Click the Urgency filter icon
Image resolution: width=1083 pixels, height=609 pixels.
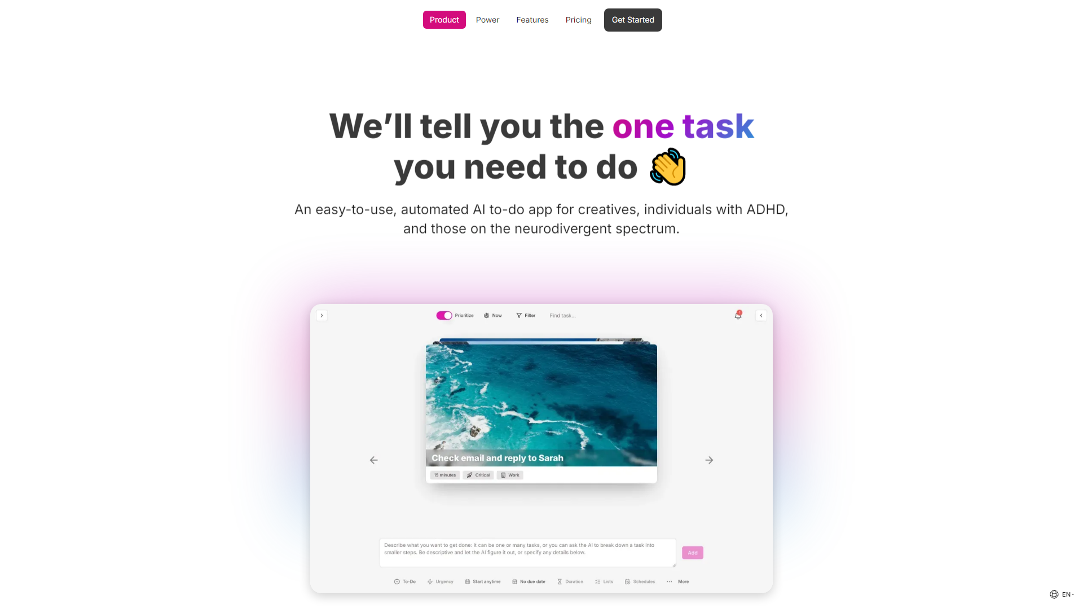pyautogui.click(x=429, y=581)
